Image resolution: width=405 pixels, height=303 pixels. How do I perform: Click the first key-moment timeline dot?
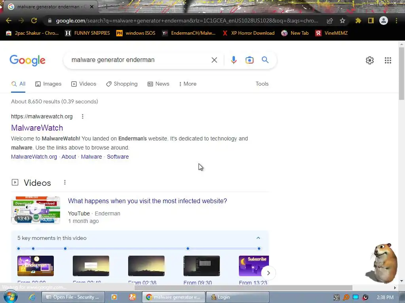[x=18, y=249]
